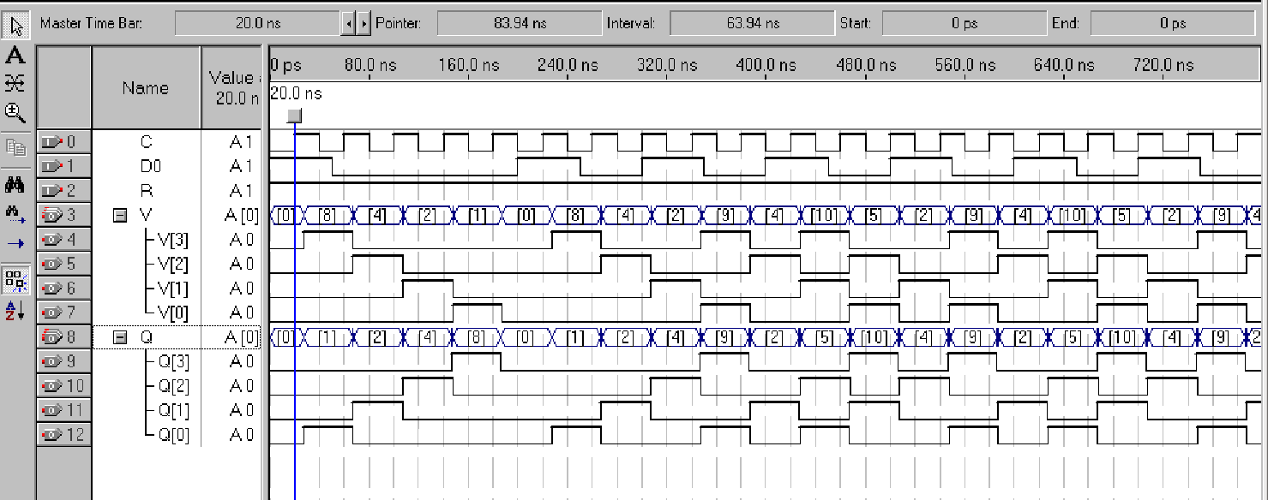
Task: Click the Master Time Bar value field
Action: pyautogui.click(x=257, y=24)
